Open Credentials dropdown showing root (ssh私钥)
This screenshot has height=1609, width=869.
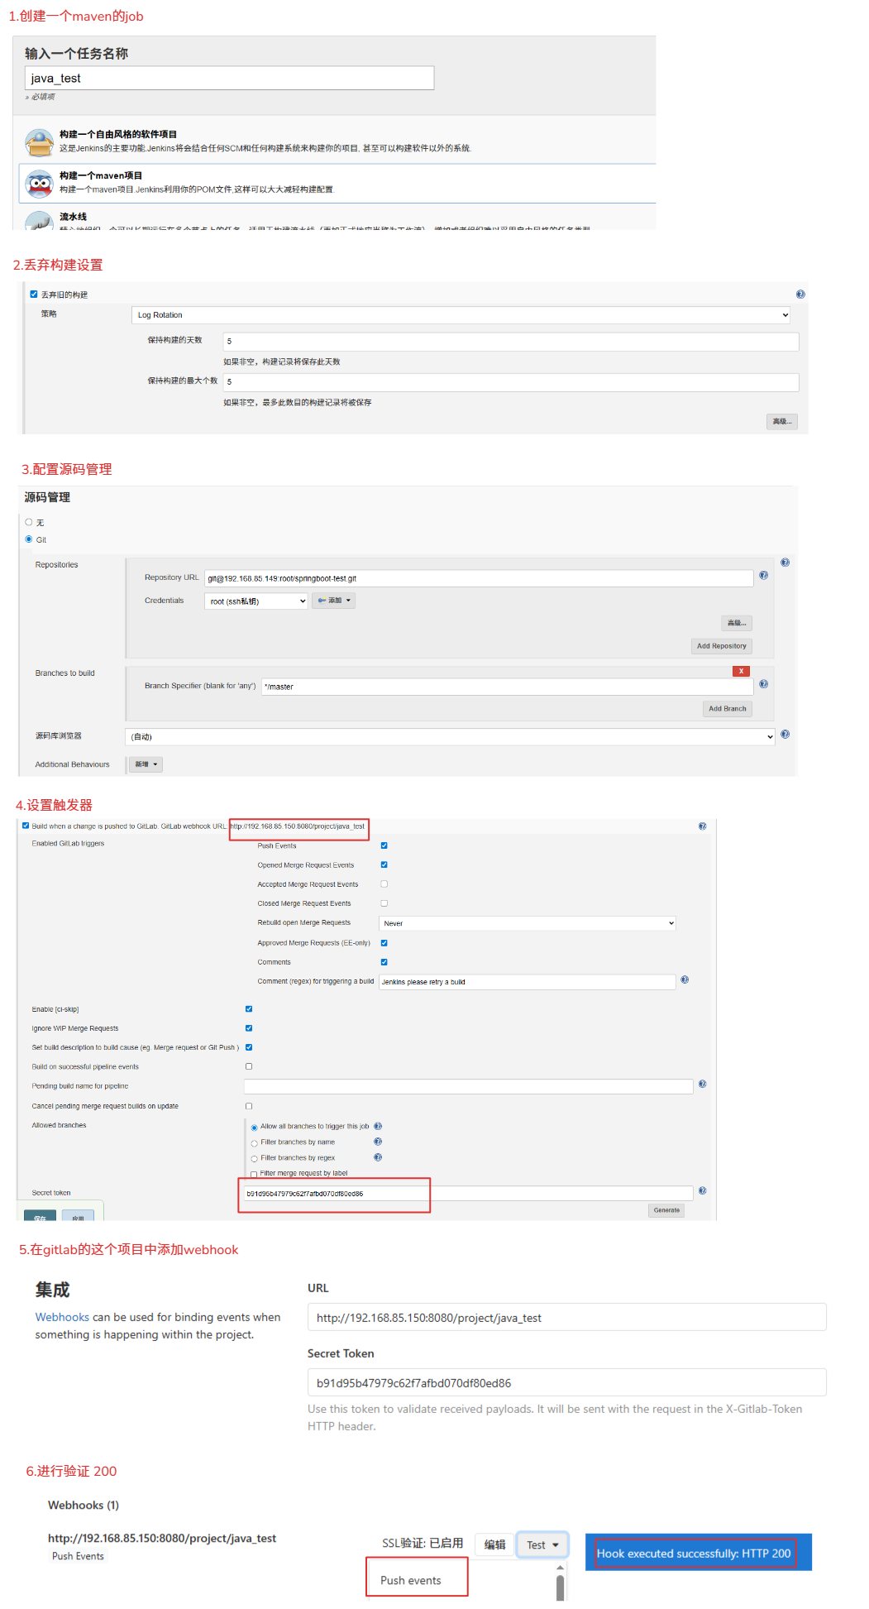point(256,601)
